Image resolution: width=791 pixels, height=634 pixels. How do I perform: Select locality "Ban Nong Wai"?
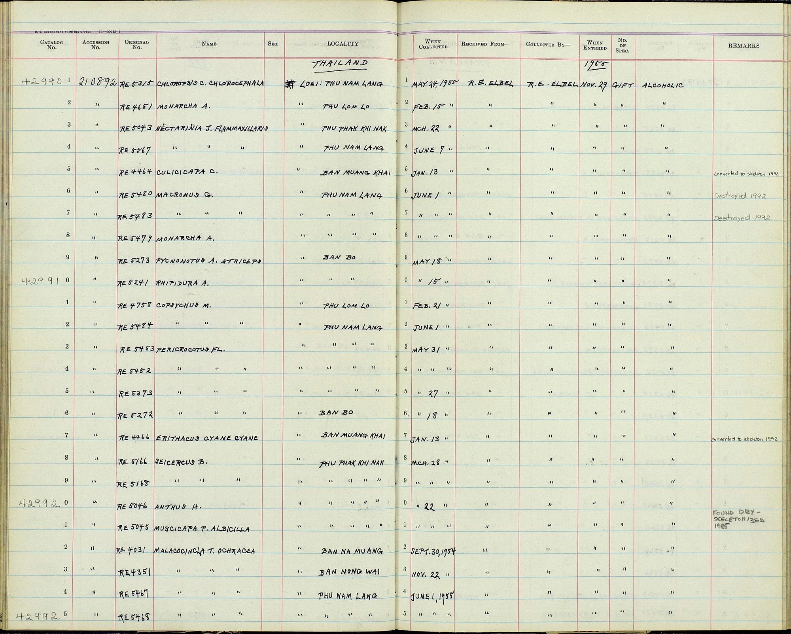tap(349, 572)
